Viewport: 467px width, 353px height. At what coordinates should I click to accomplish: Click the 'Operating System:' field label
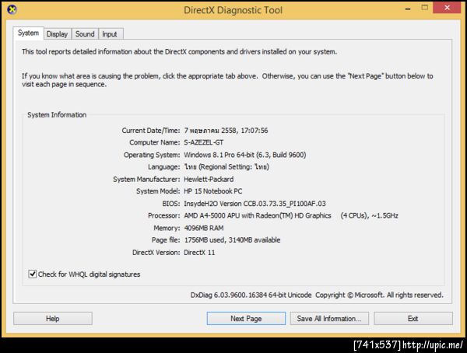tap(152, 155)
